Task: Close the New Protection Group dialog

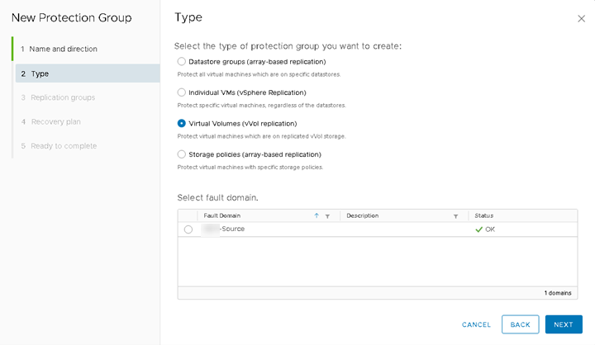Action: [581, 19]
